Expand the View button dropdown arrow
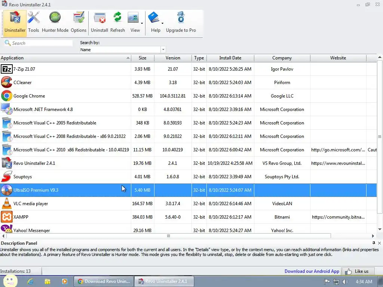Image resolution: width=383 pixels, height=287 pixels. pos(142,24)
